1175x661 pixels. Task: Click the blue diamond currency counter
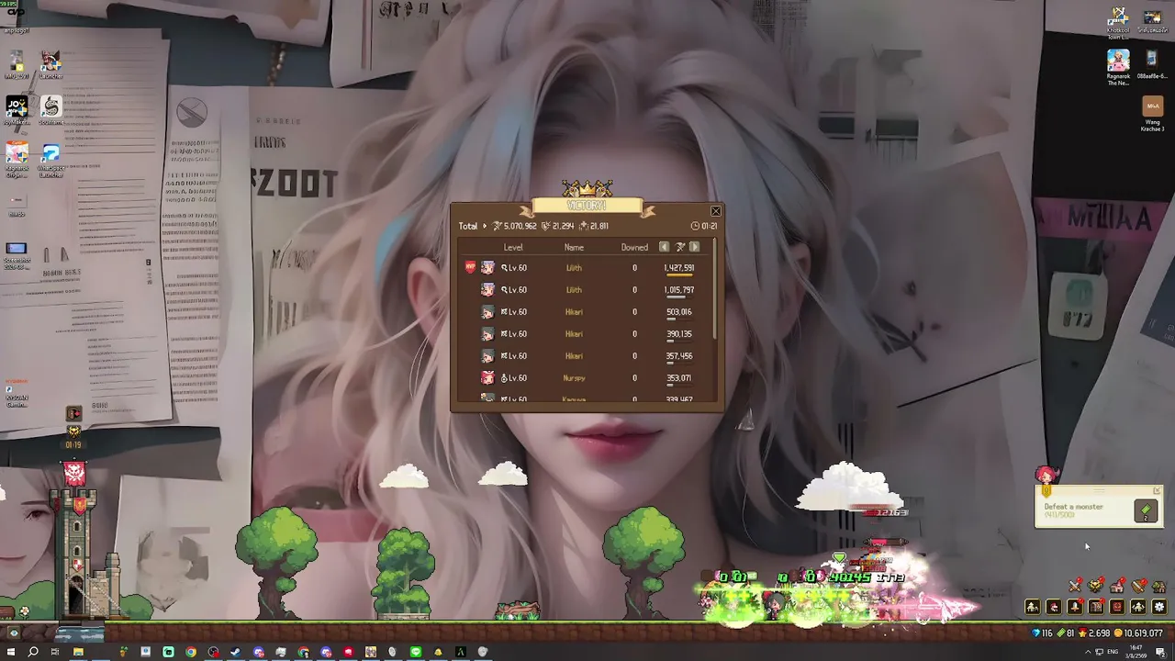click(x=1042, y=633)
